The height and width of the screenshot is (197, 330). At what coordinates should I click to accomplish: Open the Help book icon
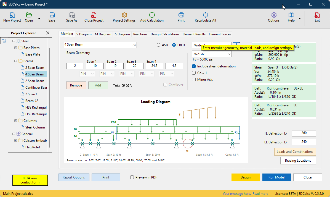point(291,15)
